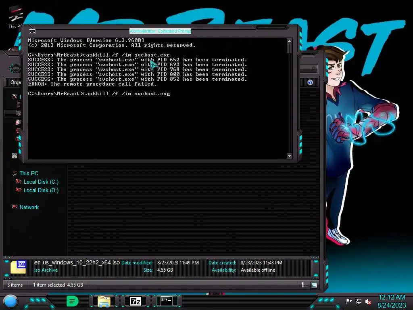Select Local Disk (C:) in navigation pane
Image resolution: width=413 pixels, height=310 pixels.
41,182
